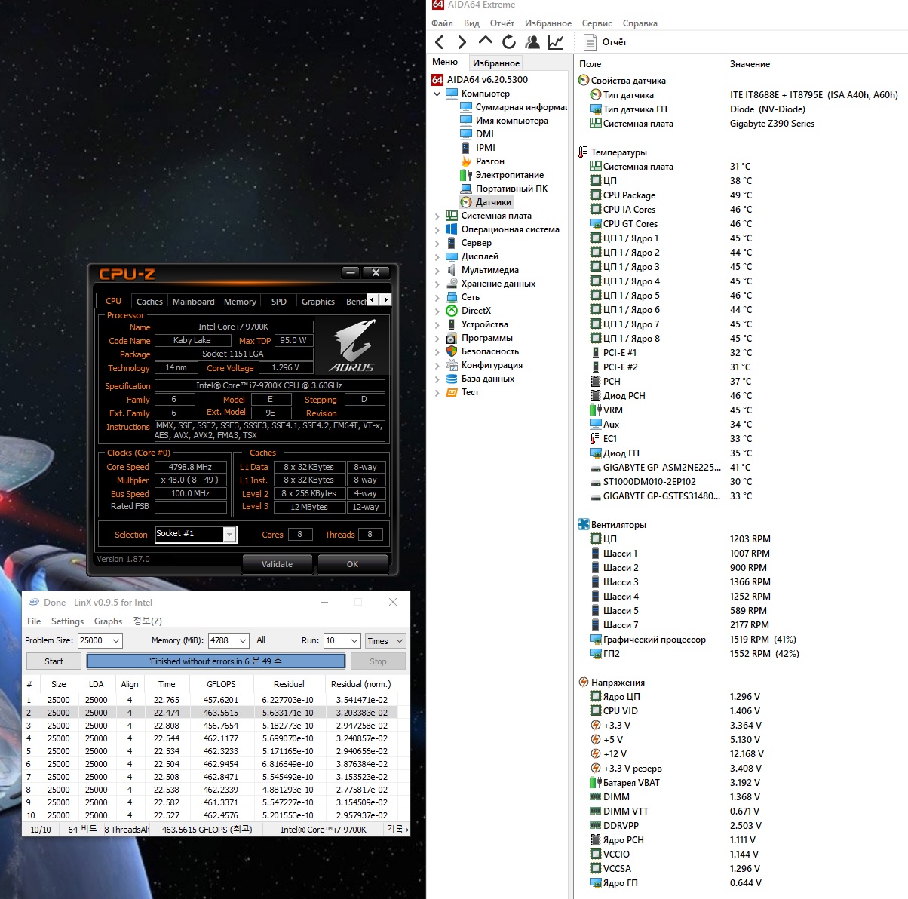The width and height of the screenshot is (908, 899).
Task: Click the Программы tree icon
Action: (x=452, y=338)
